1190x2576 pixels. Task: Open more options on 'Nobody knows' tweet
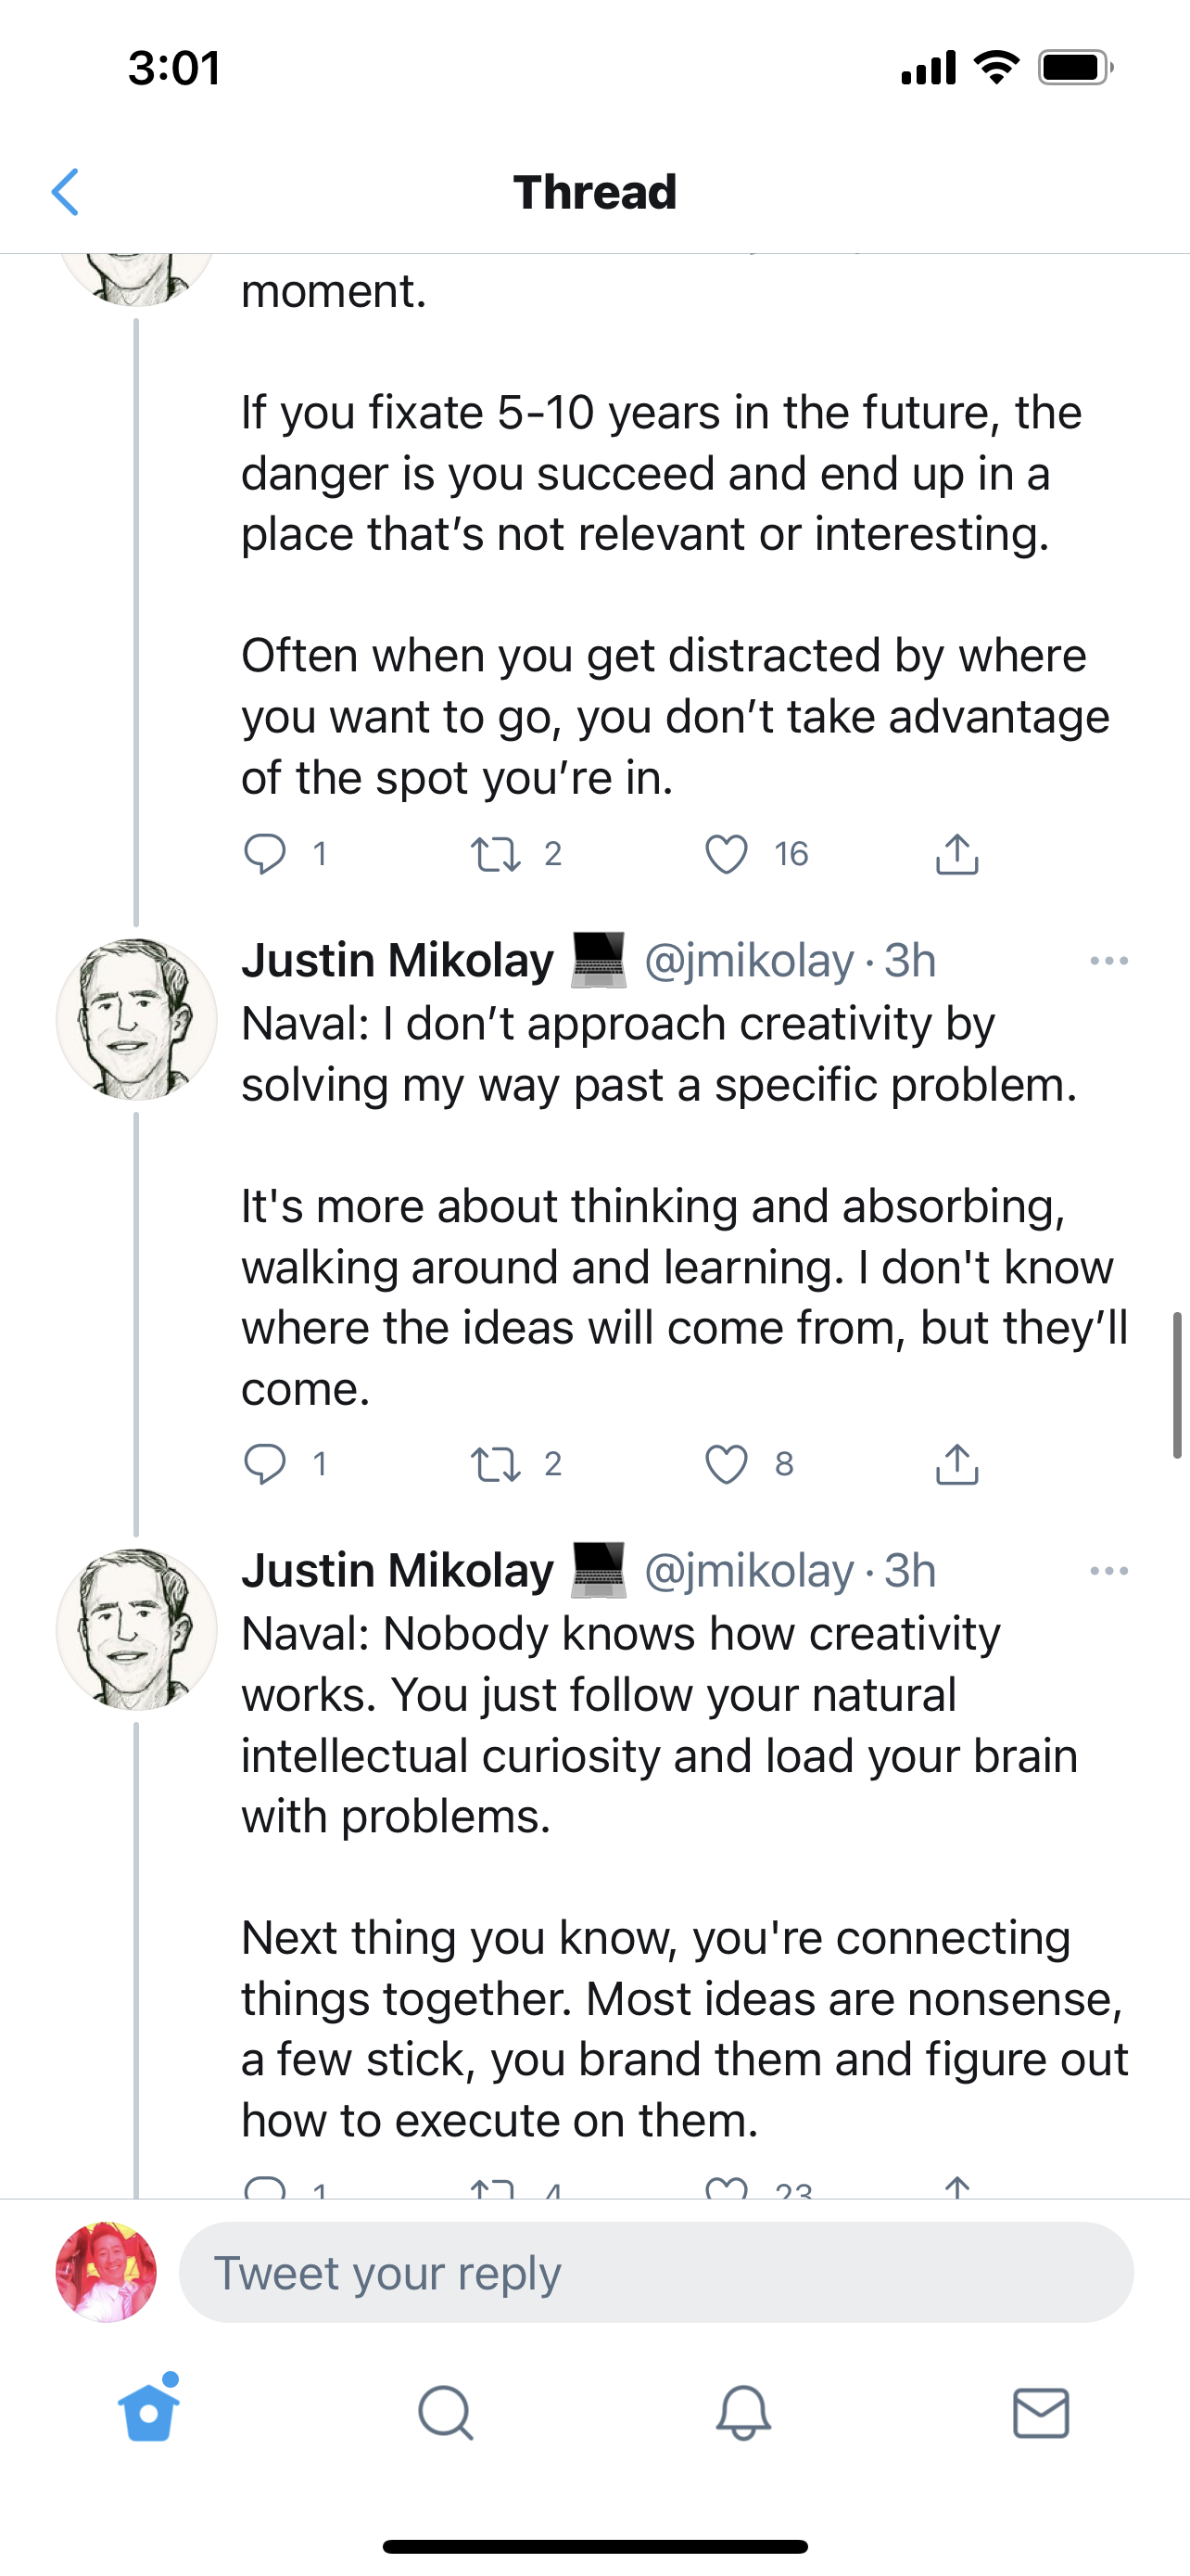pyautogui.click(x=1108, y=1571)
